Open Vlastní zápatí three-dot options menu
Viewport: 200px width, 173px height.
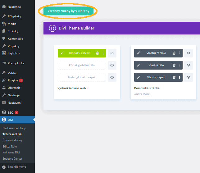click(180, 77)
